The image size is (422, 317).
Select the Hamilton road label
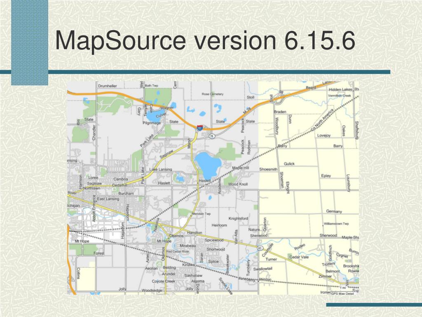(195, 233)
